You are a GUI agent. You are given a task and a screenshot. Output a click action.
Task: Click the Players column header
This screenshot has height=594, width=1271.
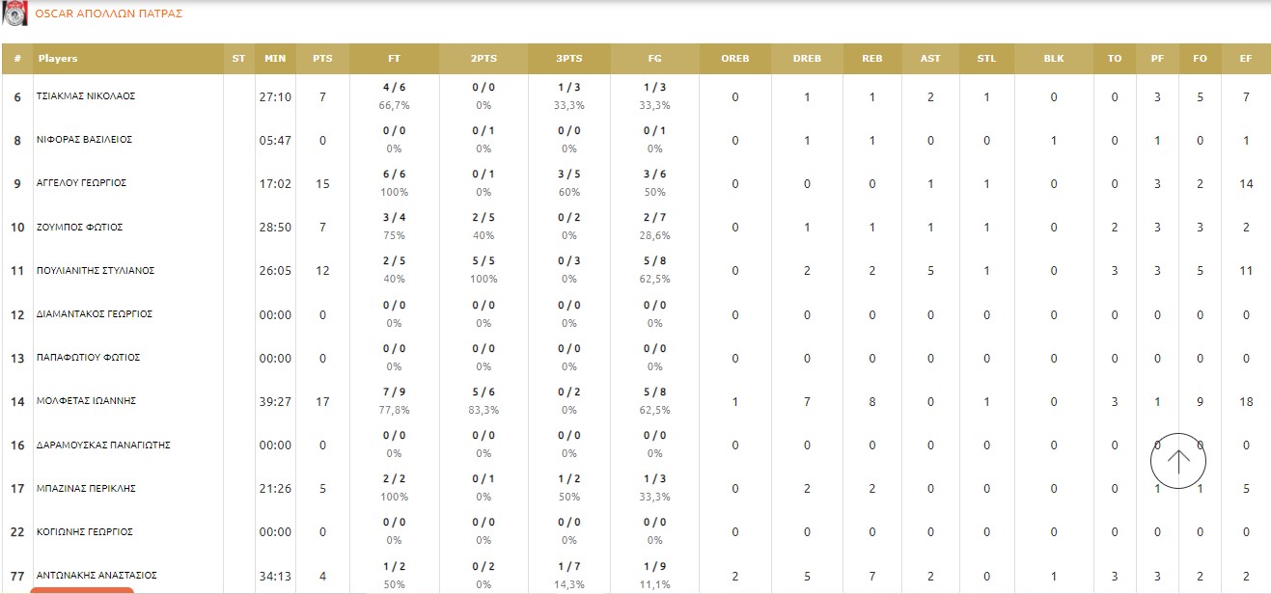click(x=58, y=59)
